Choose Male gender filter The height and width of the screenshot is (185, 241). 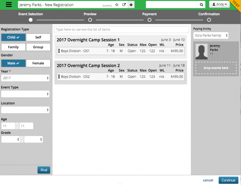point(13,63)
